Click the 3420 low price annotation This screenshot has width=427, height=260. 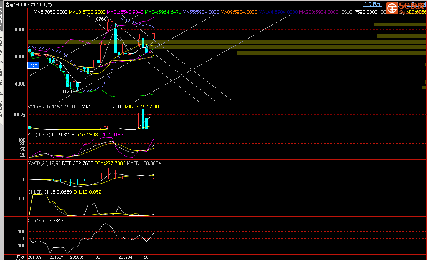[67, 92]
